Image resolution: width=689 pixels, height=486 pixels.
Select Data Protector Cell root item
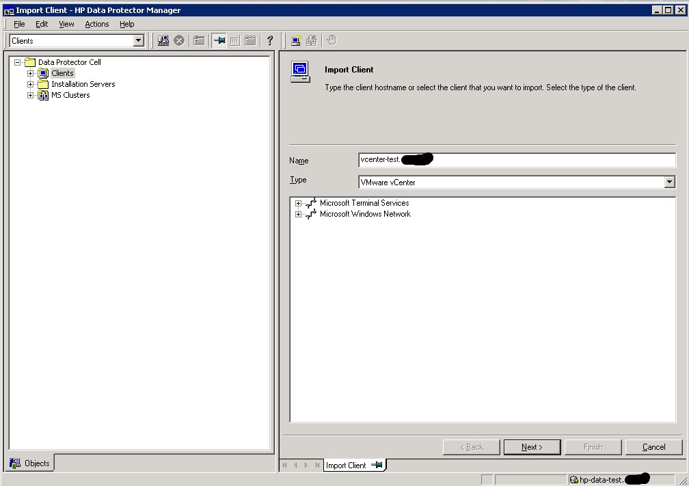pyautogui.click(x=70, y=62)
